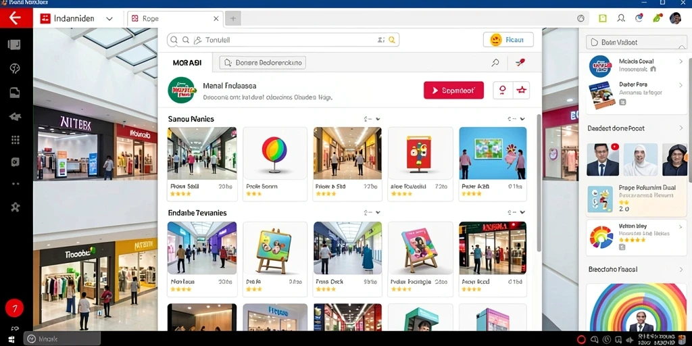Click the Tonuleil search field

pos(282,40)
